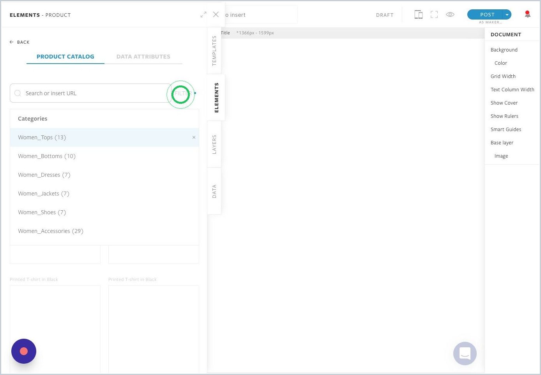Click the Image option under Base layer
The height and width of the screenshot is (375, 541).
pos(501,156)
